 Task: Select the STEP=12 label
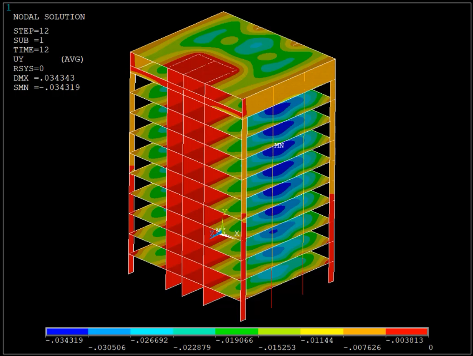pyautogui.click(x=31, y=31)
